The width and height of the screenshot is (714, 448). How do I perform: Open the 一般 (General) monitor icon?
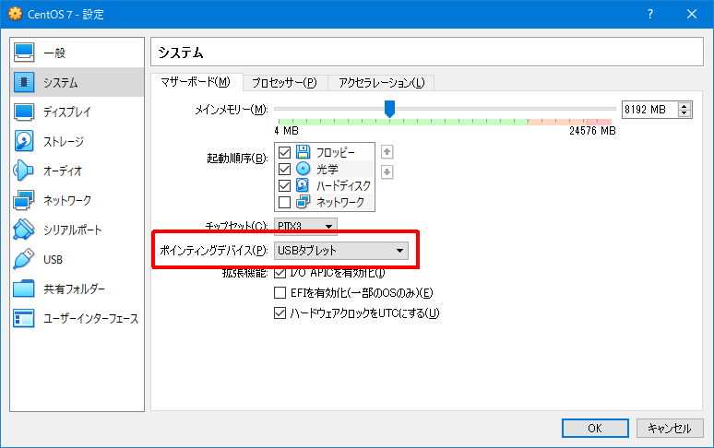(x=24, y=53)
